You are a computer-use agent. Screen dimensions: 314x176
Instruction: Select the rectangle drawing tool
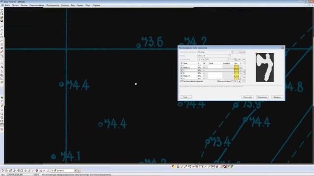pos(2,37)
